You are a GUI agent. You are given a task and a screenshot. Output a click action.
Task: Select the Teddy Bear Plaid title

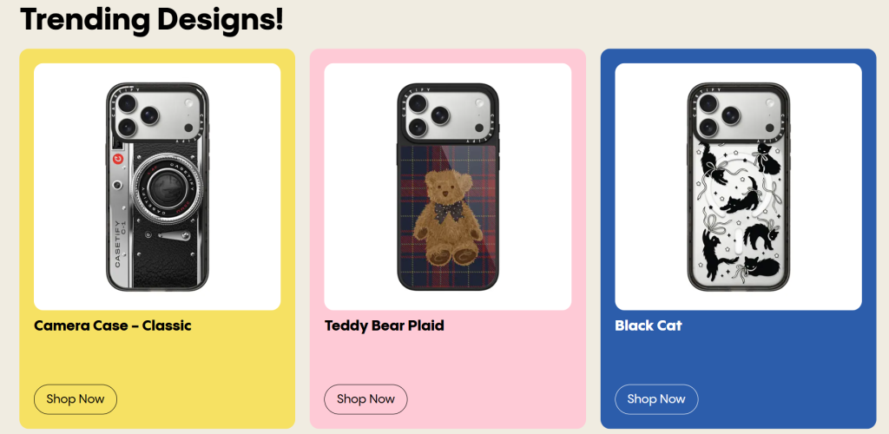pos(384,325)
